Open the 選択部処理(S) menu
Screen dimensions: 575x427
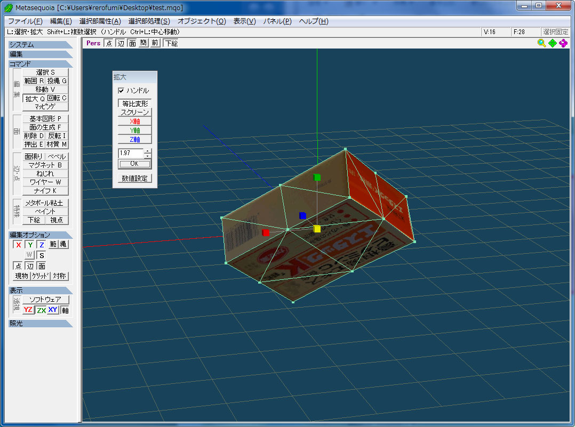(149, 21)
